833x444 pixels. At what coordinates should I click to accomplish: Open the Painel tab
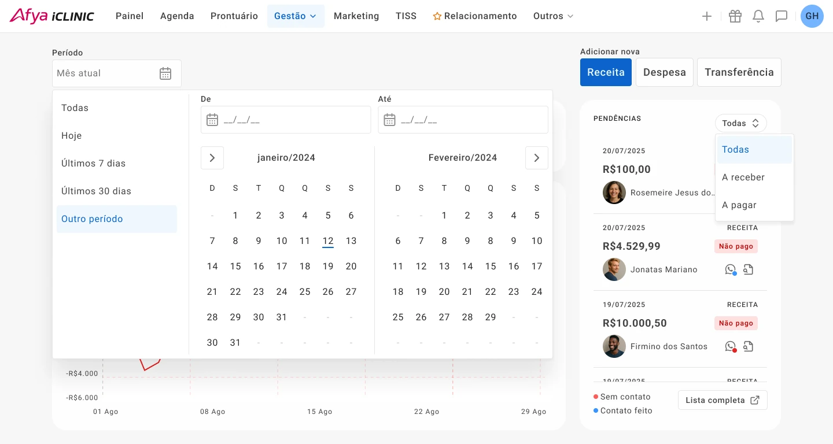click(130, 16)
